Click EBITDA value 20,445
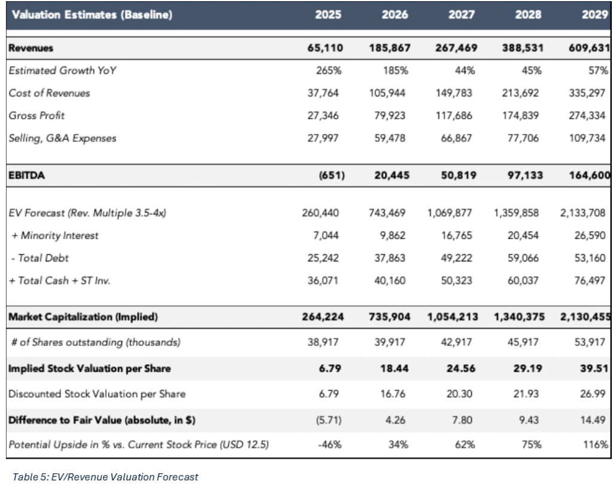The height and width of the screenshot is (487, 613). pyautogui.click(x=392, y=175)
